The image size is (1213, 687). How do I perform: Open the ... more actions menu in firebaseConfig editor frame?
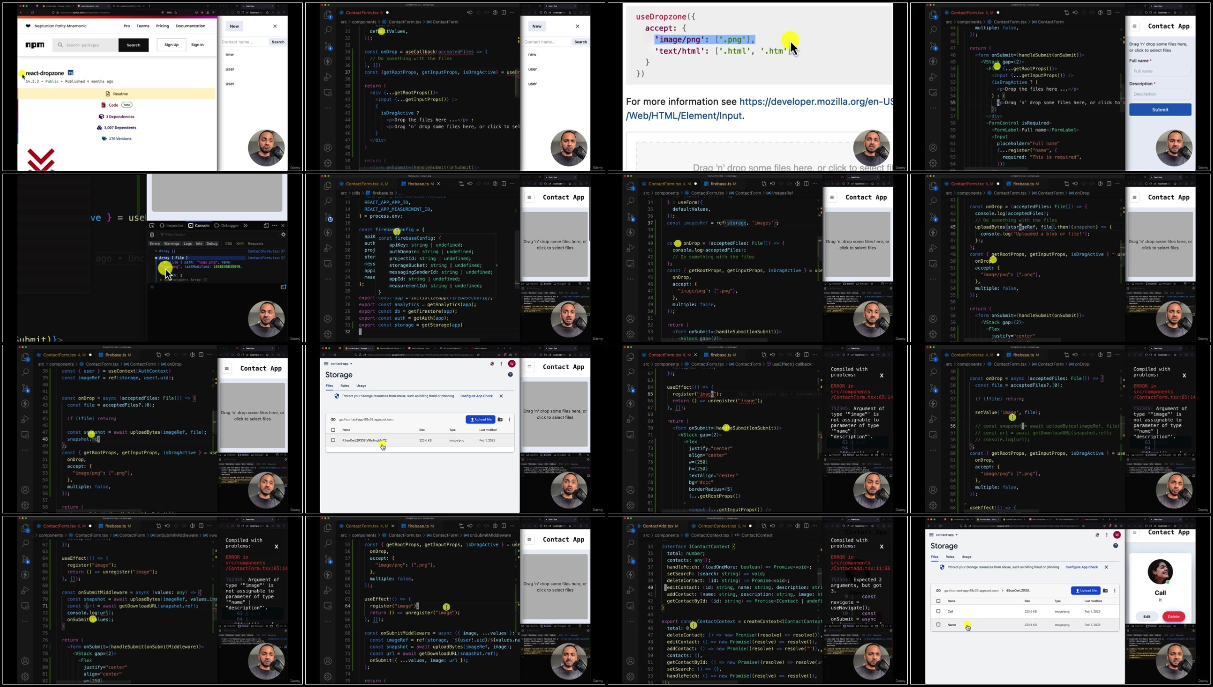(512, 184)
